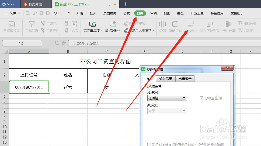The height and width of the screenshot is (146, 261).
Task: Click the fx insert function icon
Action: tap(64, 43)
